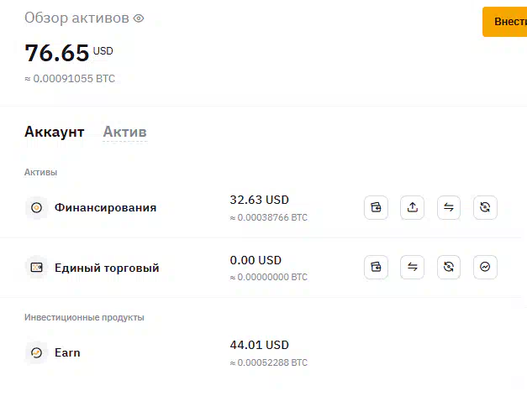The height and width of the screenshot is (396, 527).
Task: Click the orange Внести deposit button
Action: 505,22
